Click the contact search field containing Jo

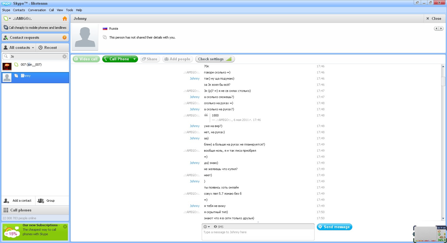tap(35, 56)
